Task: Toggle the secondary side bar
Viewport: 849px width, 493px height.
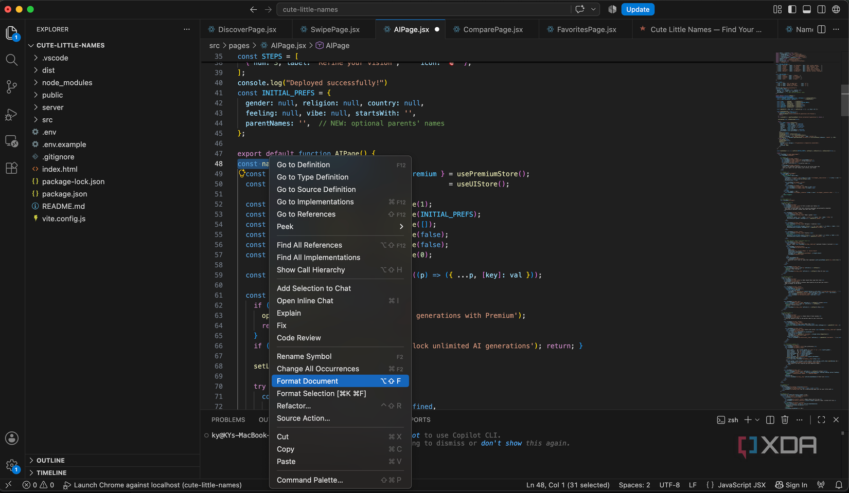Action: click(822, 9)
